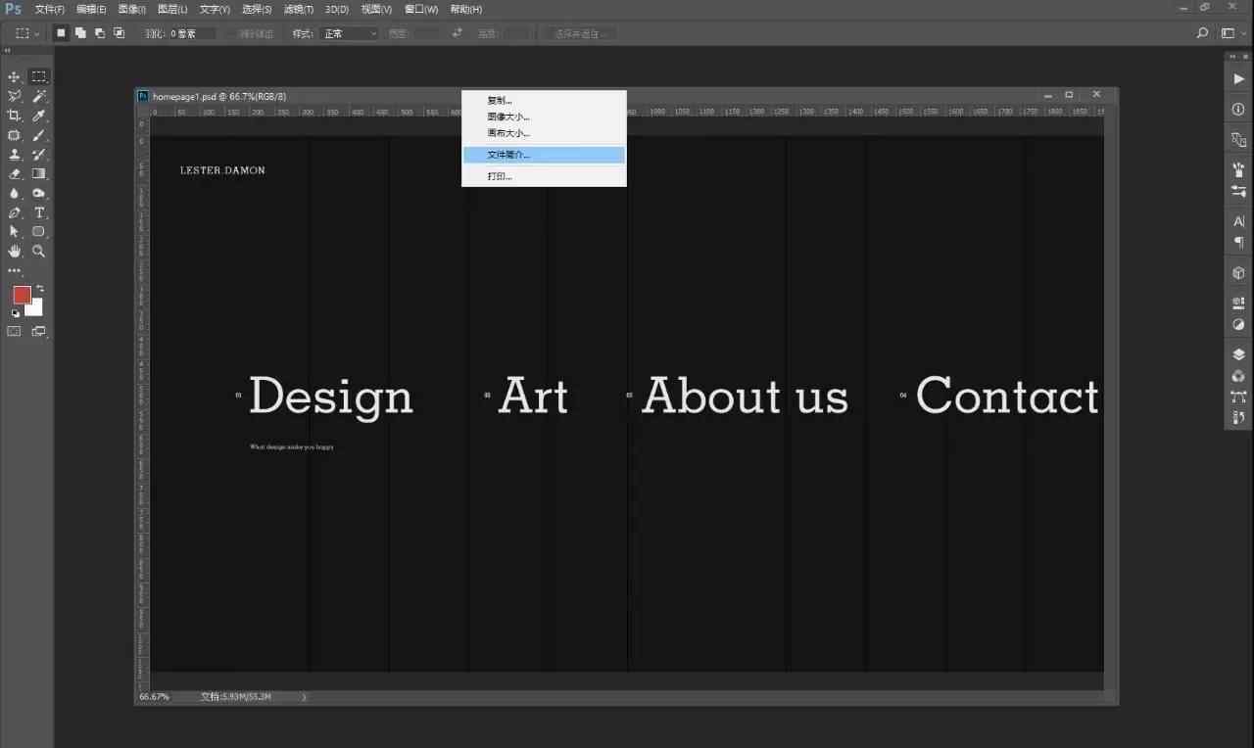Select the Crop tool
This screenshot has width=1254, height=748.
14,116
